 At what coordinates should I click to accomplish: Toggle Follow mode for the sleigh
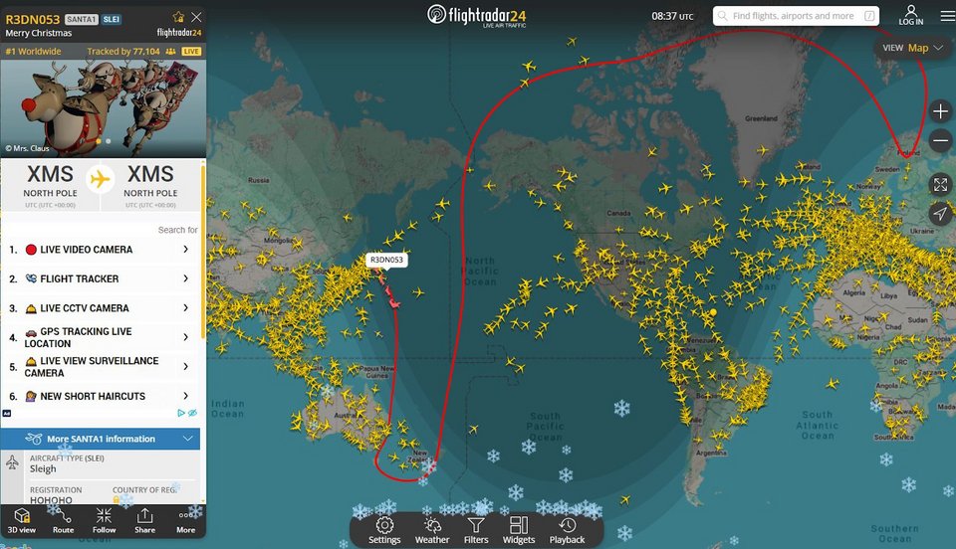pos(104,520)
